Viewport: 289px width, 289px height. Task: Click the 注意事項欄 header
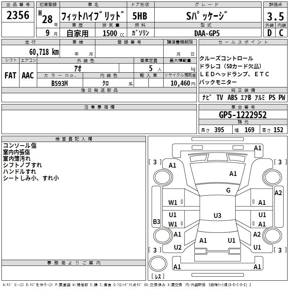pos(99,107)
